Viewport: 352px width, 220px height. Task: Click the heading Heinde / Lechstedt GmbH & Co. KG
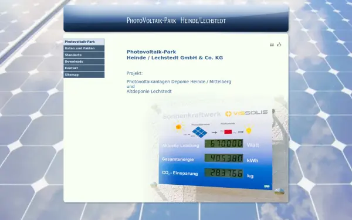(x=175, y=57)
